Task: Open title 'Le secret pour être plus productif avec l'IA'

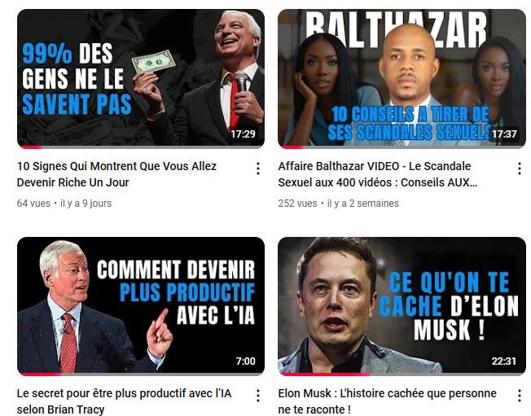Action: click(124, 401)
